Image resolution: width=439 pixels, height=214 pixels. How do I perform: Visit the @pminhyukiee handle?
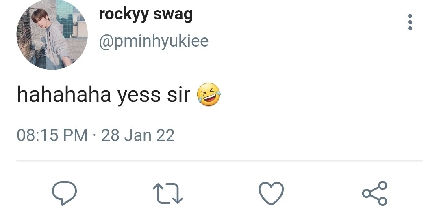(154, 41)
